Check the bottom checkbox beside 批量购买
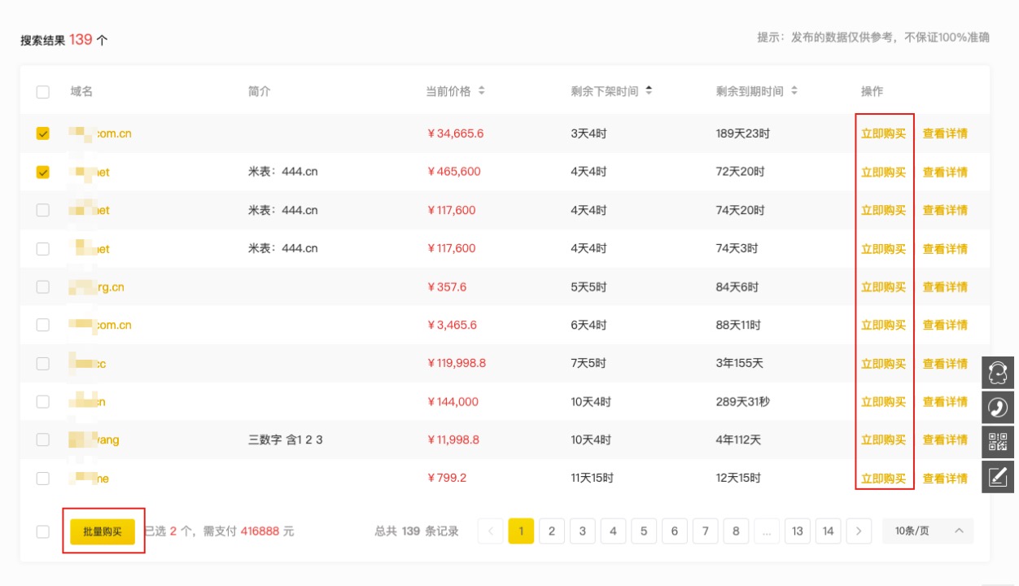This screenshot has width=1019, height=586. tap(43, 531)
